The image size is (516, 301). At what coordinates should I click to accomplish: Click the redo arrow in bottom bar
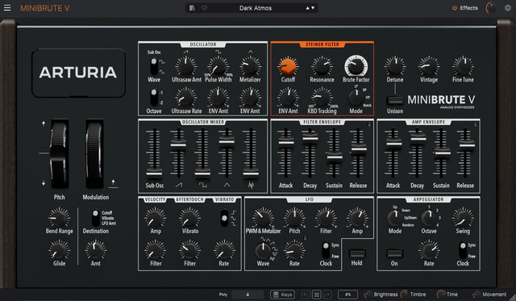pyautogui.click(x=327, y=295)
